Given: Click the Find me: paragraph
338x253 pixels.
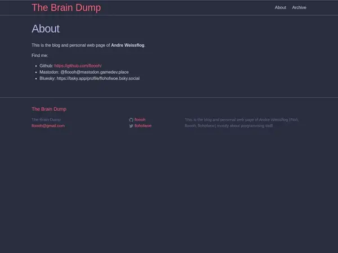Looking at the screenshot, I should point(40,56).
